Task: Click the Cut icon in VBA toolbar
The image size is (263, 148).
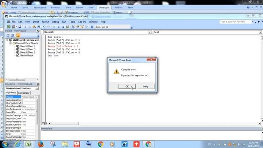Action: click(x=25, y=27)
